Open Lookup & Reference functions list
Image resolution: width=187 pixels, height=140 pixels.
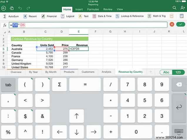[130, 16]
